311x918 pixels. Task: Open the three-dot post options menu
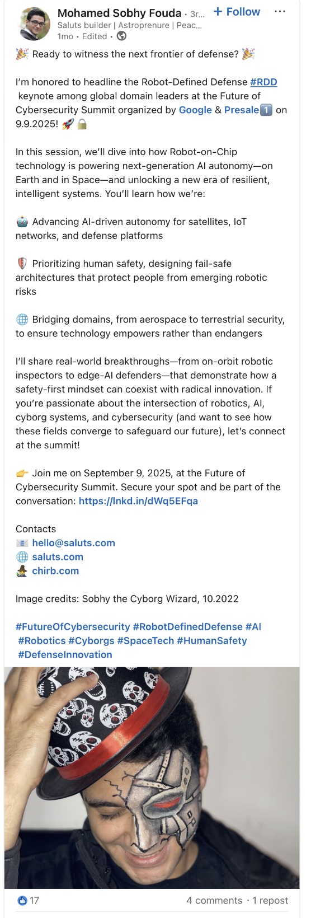pyautogui.click(x=280, y=12)
